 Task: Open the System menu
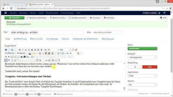(x=13, y=13)
